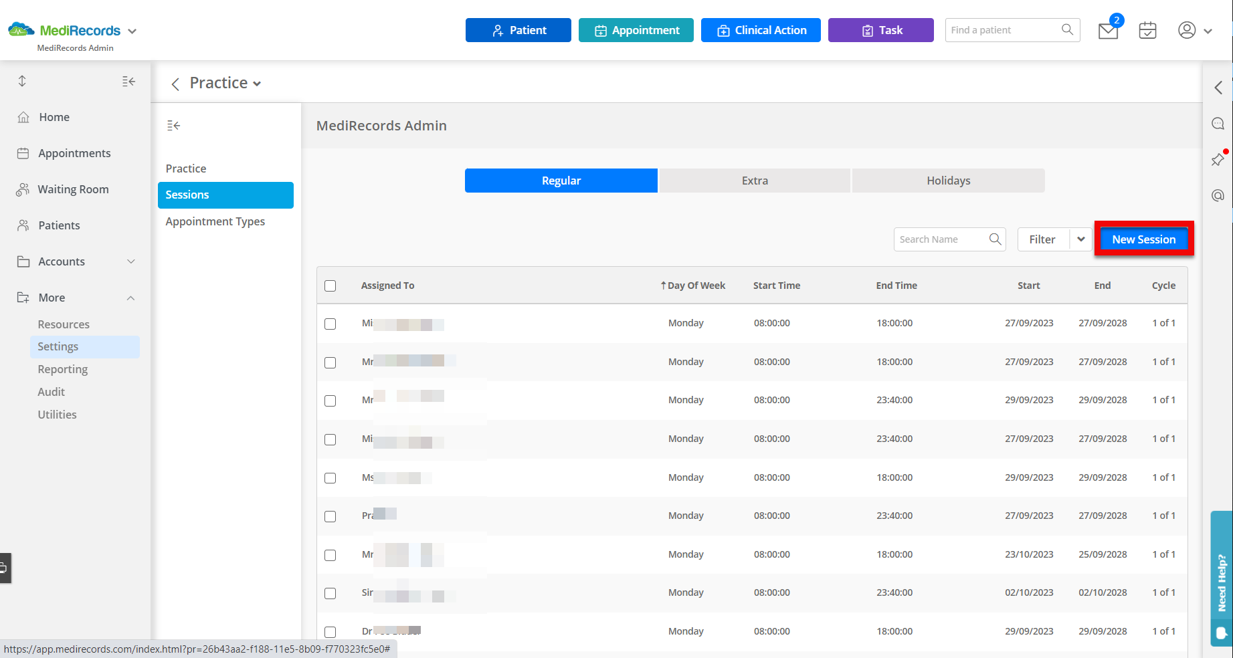Switch to the Extra tab

[x=755, y=181]
